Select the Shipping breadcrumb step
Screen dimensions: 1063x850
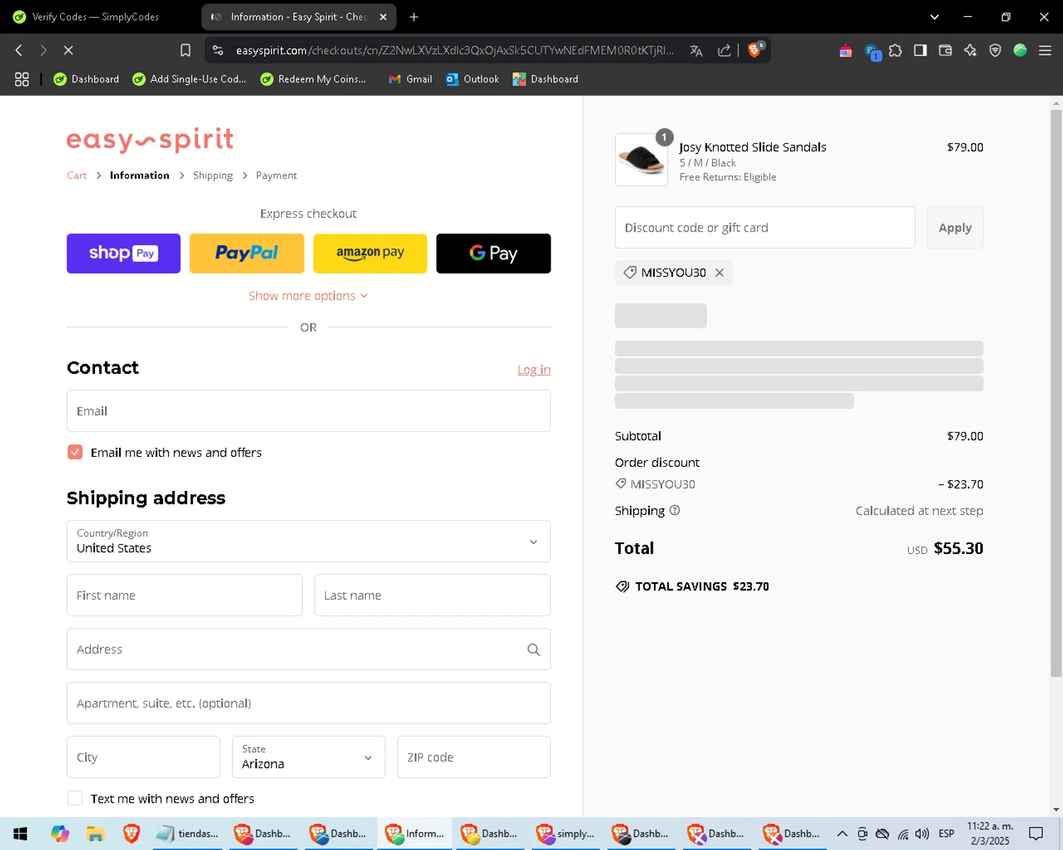(213, 175)
